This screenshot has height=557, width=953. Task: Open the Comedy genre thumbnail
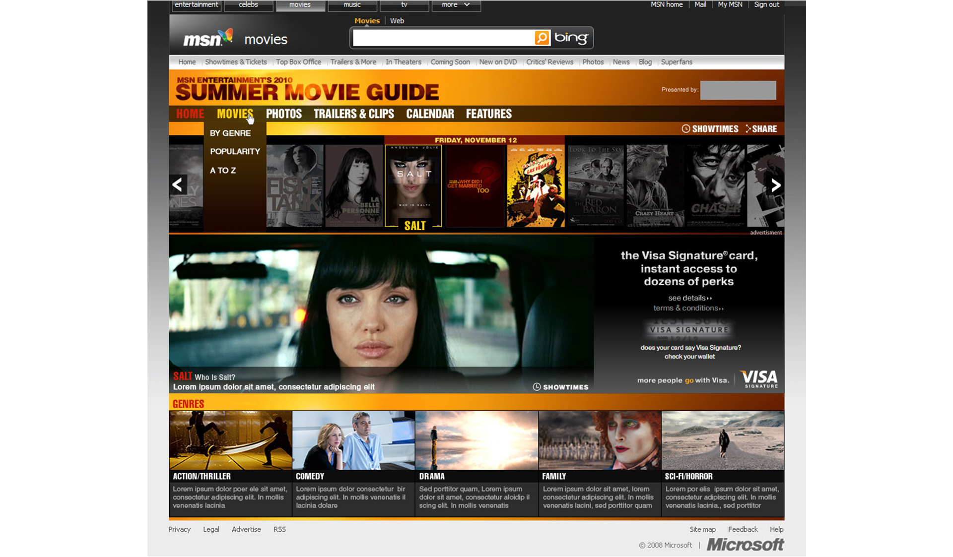click(353, 440)
